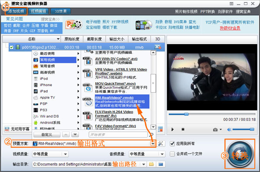This screenshot has width=260, height=172.
Task: Open the 狸窝宝典>> link under 常见问题
Action: 50,19
